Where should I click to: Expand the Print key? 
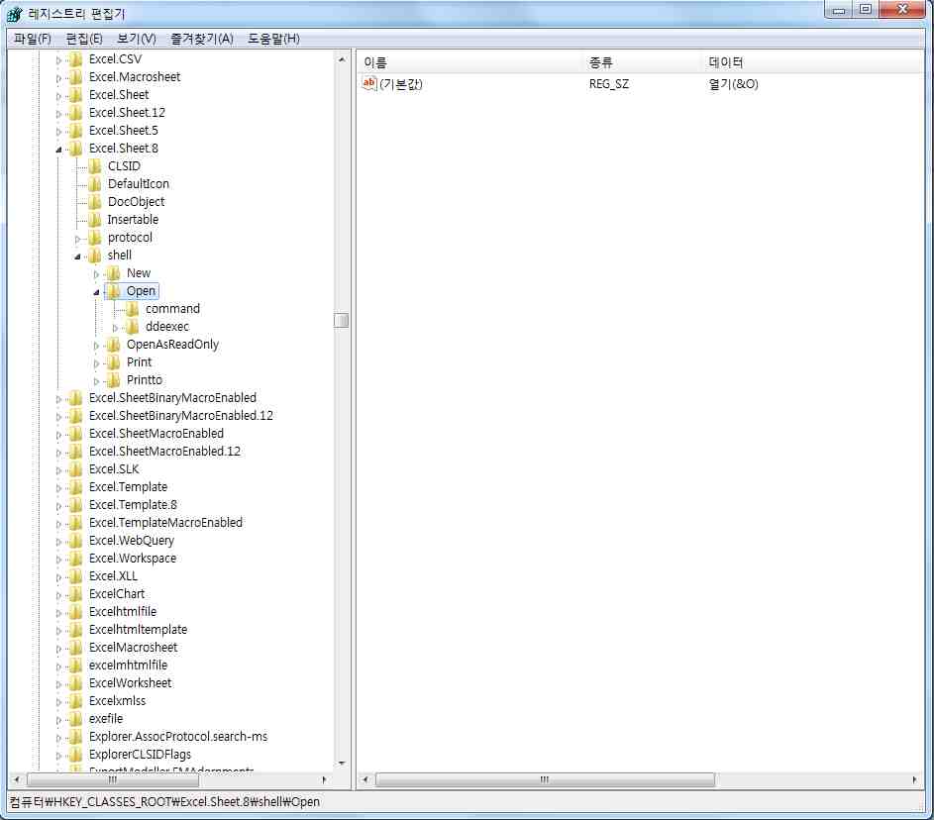coord(96,363)
